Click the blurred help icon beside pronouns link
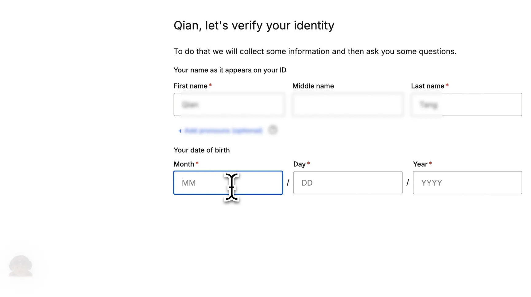The width and height of the screenshot is (531, 297). (273, 130)
